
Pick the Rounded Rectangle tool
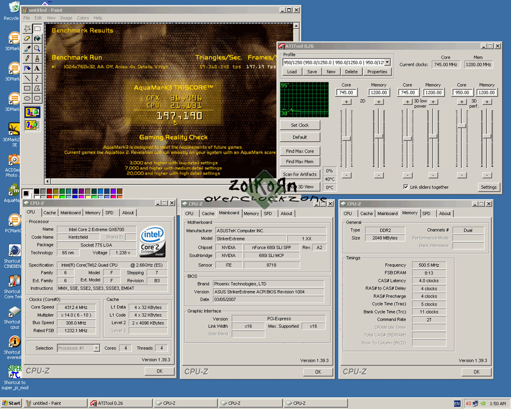click(x=37, y=98)
